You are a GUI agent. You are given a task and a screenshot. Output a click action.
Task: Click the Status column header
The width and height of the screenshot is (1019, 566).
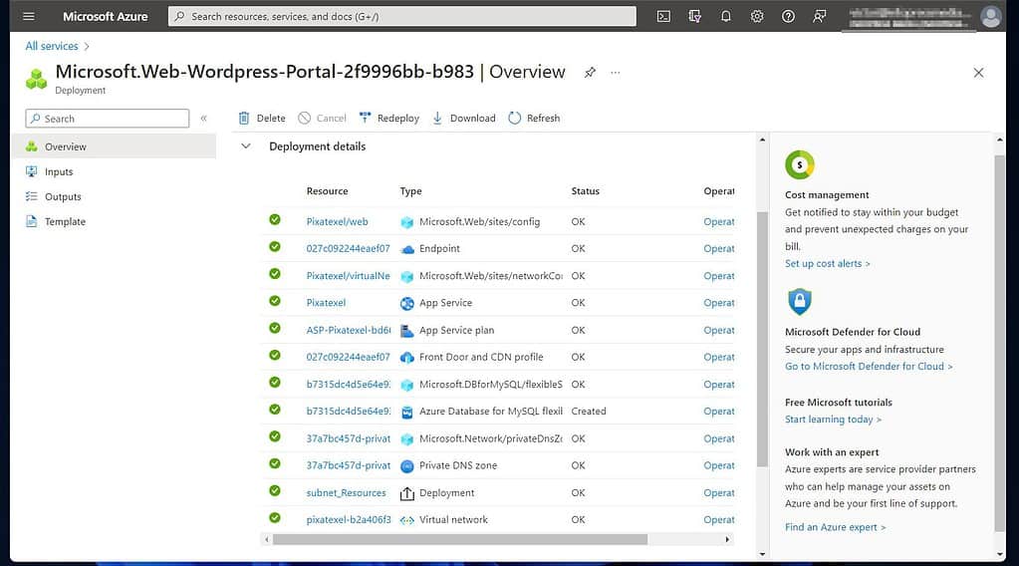coord(586,191)
